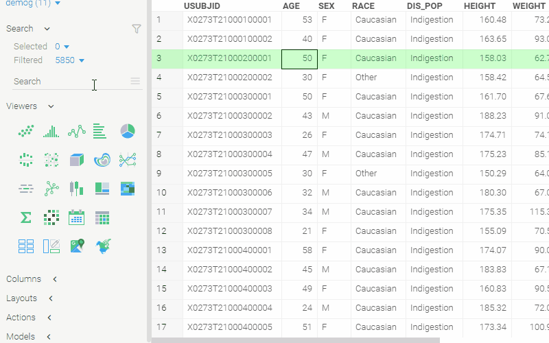Open the network diagram viewer
This screenshot has width=549, height=343.
tap(51, 188)
